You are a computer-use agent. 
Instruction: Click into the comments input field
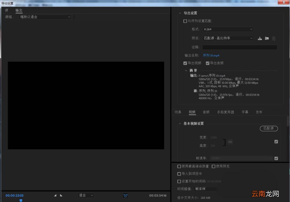coord(240,47)
